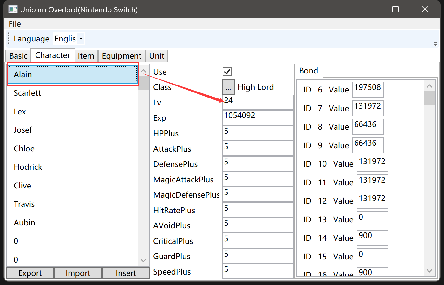Switch to the Item tab
Image resolution: width=444 pixels, height=285 pixels.
86,56
